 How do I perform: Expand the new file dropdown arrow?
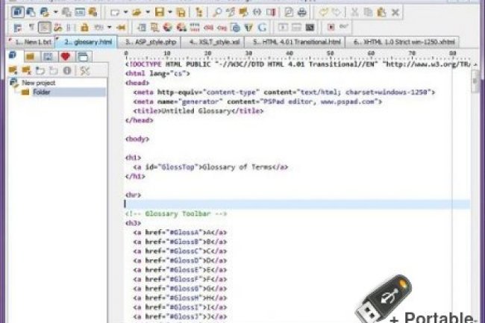pyautogui.click(x=125, y=13)
